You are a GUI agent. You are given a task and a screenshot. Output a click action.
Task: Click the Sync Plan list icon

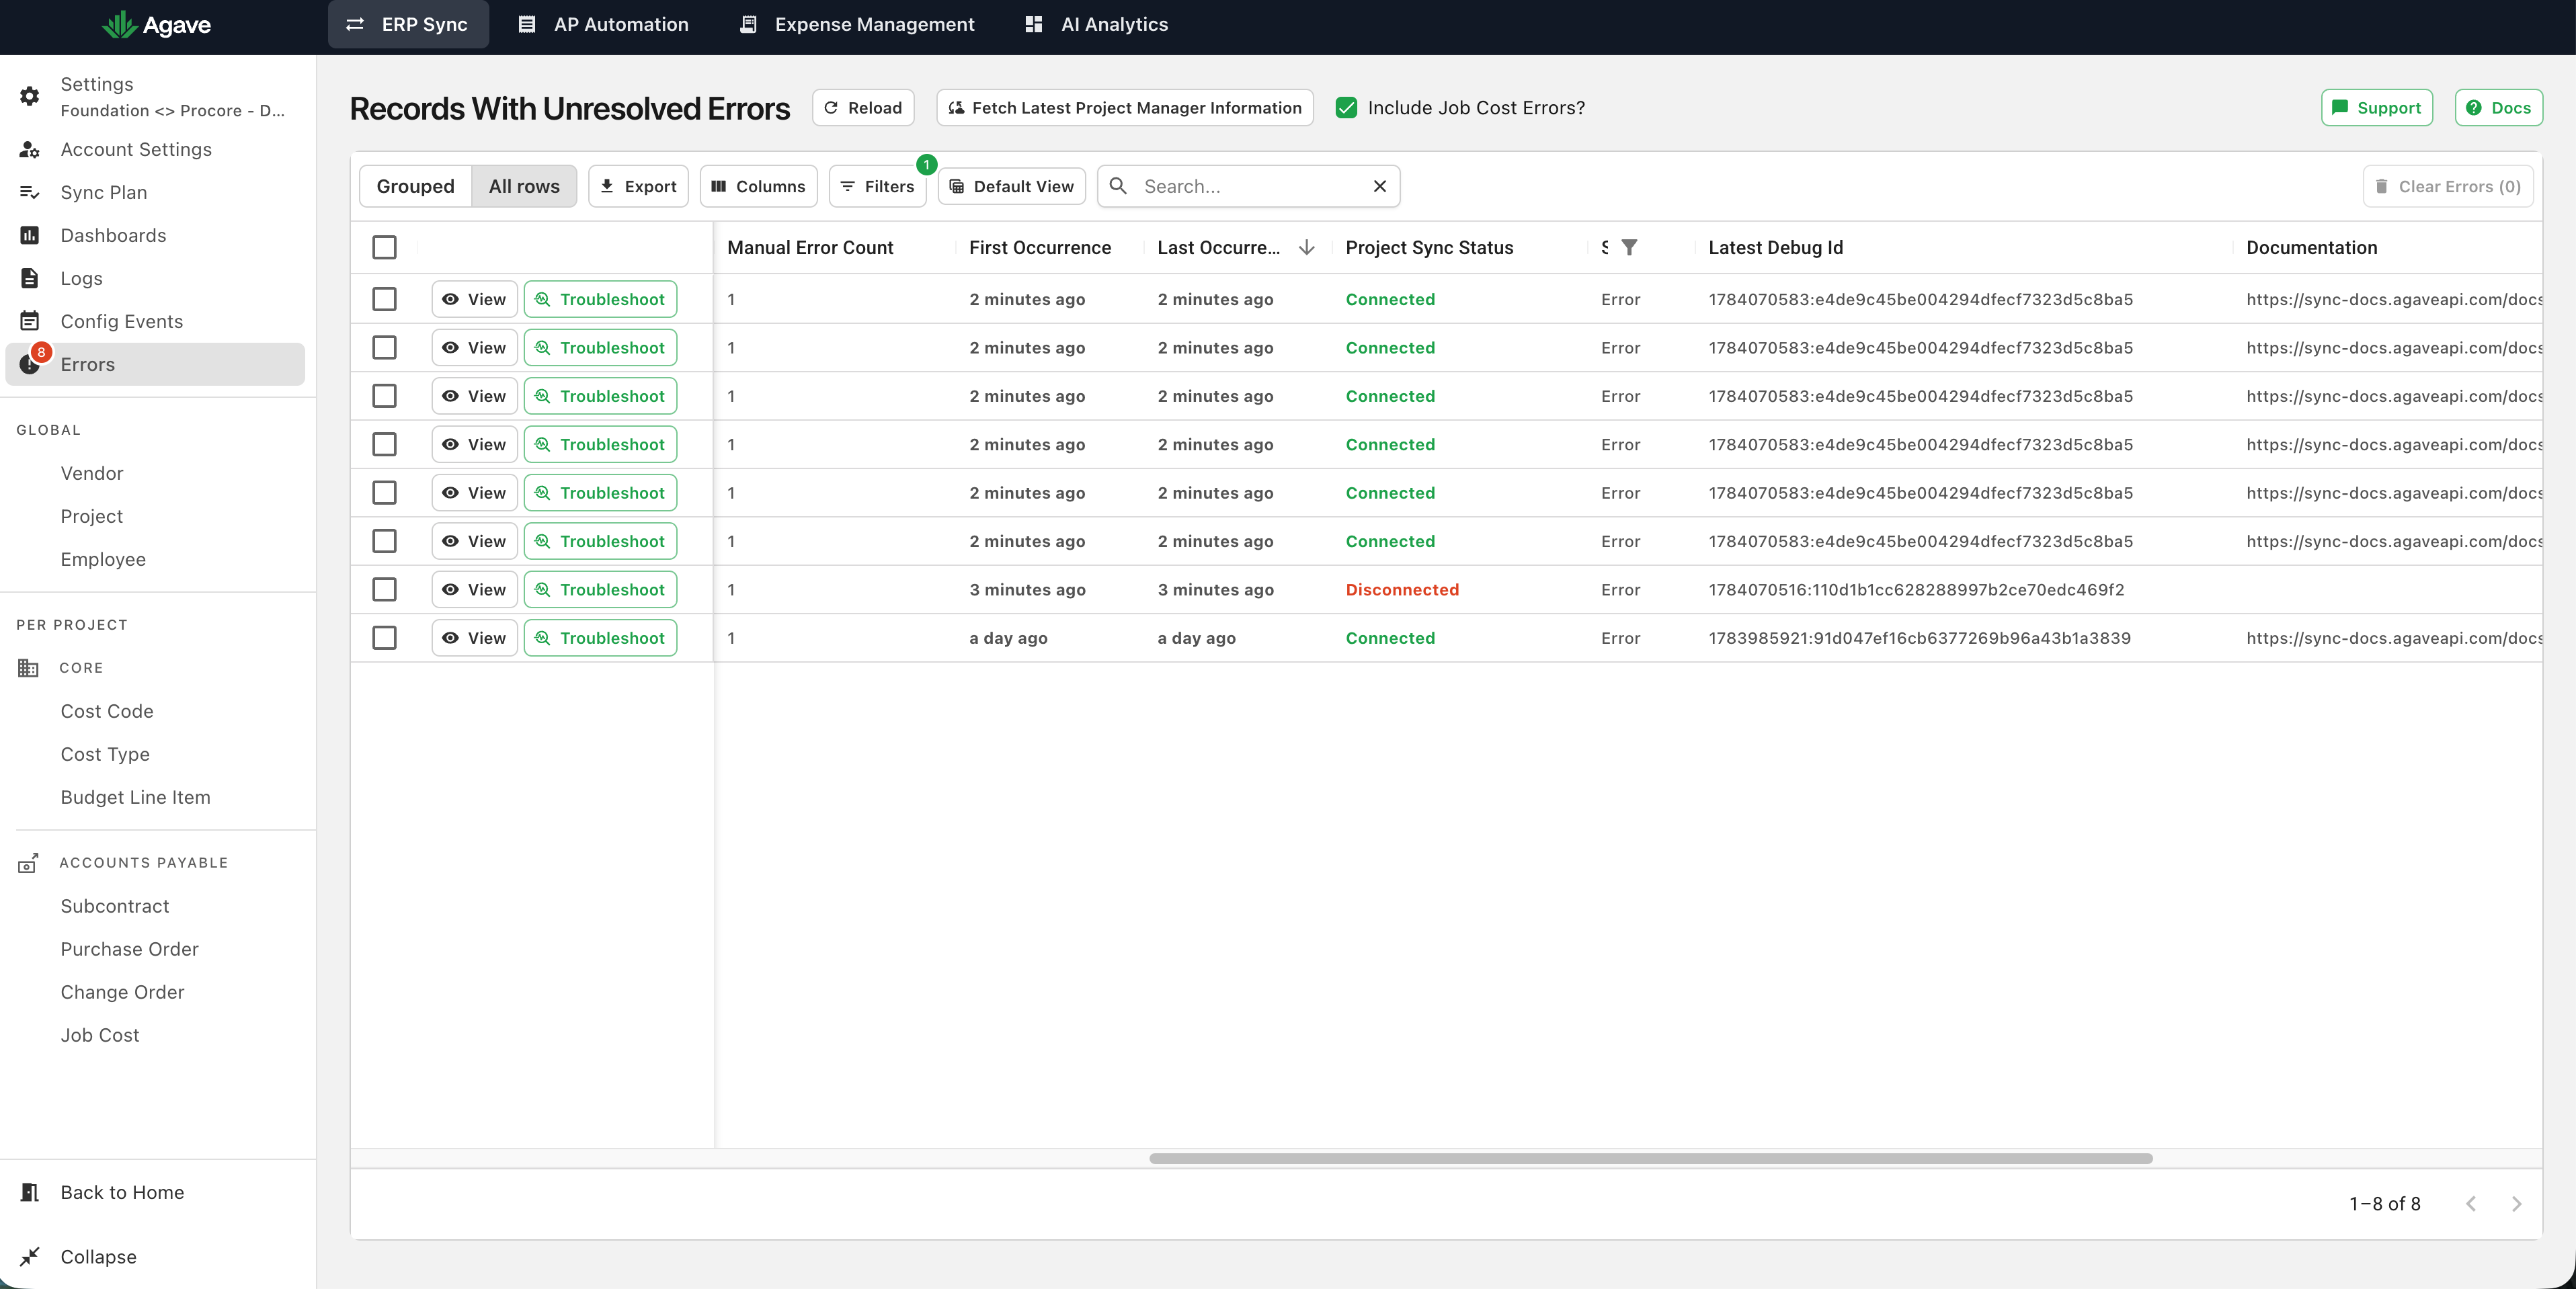(x=30, y=192)
